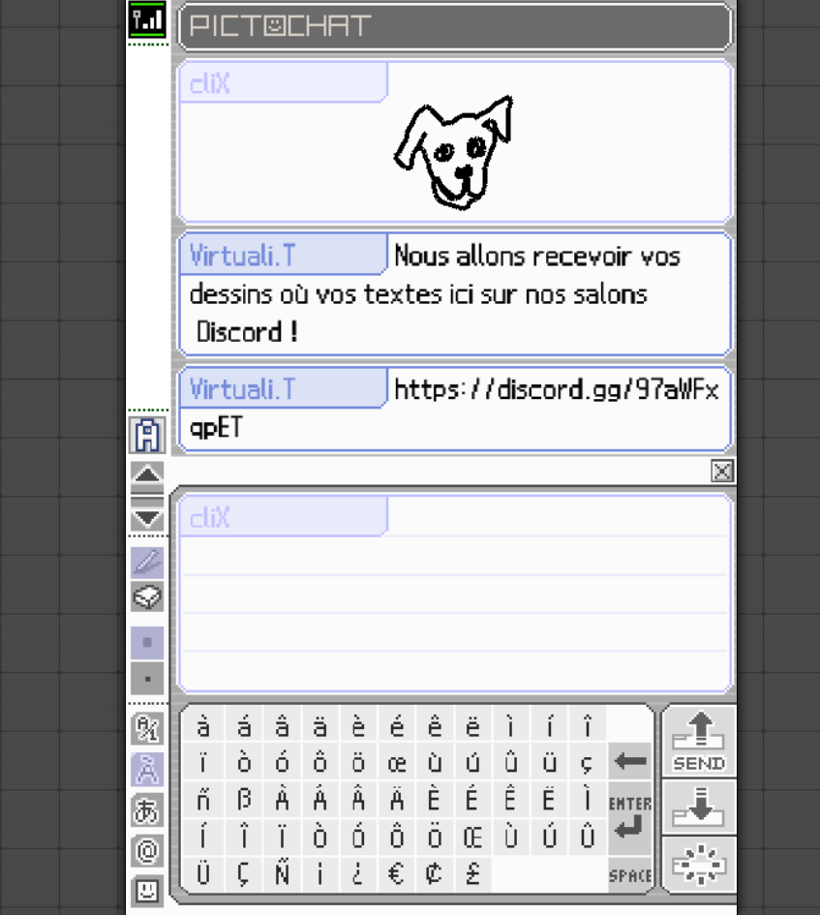Tap the ¢ key
The width and height of the screenshot is (820, 915).
pyautogui.click(x=435, y=873)
